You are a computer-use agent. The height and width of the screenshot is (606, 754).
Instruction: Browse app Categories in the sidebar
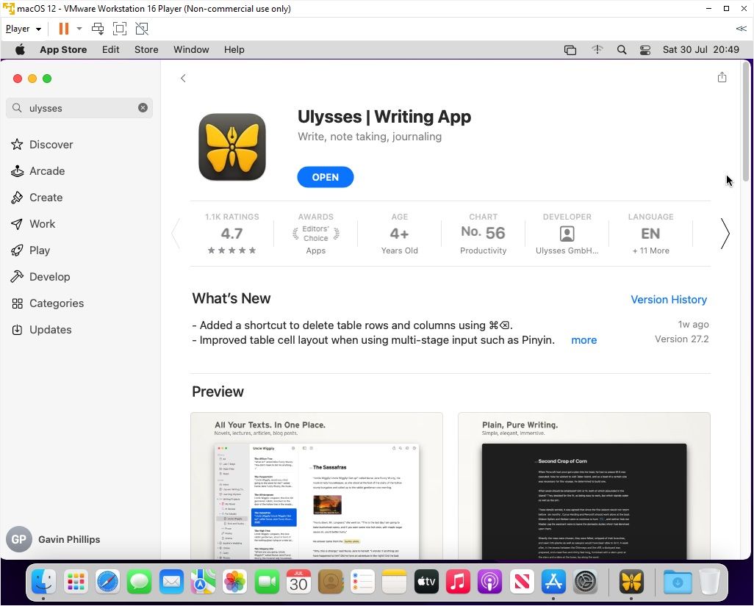pyautogui.click(x=56, y=303)
